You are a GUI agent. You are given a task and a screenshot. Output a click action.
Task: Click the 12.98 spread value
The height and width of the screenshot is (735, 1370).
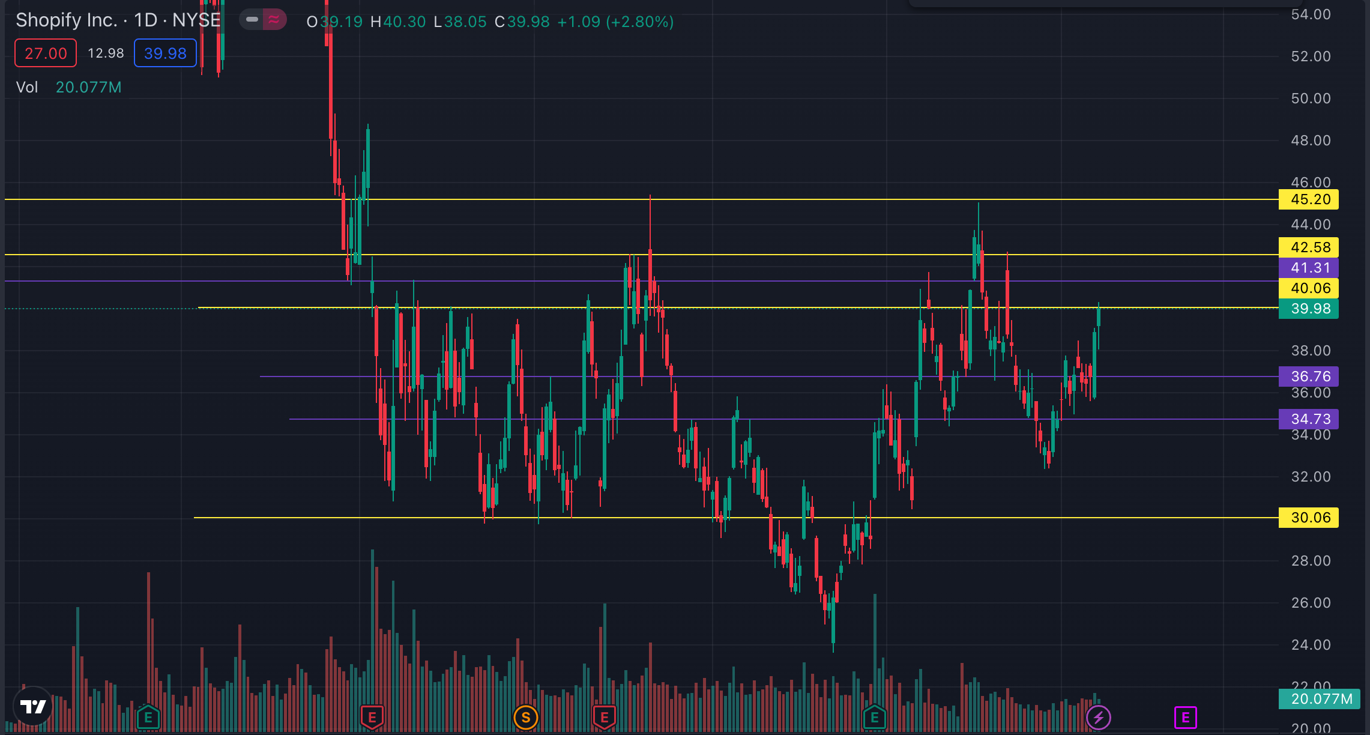coord(106,53)
